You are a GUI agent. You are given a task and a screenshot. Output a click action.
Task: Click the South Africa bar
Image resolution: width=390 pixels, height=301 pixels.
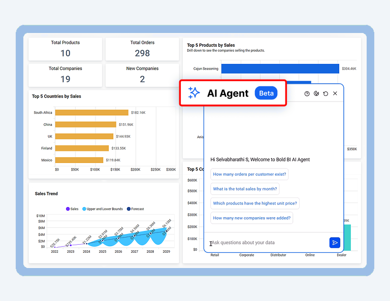tap(92, 113)
